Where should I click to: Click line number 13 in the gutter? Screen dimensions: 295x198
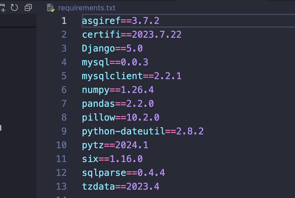61,186
